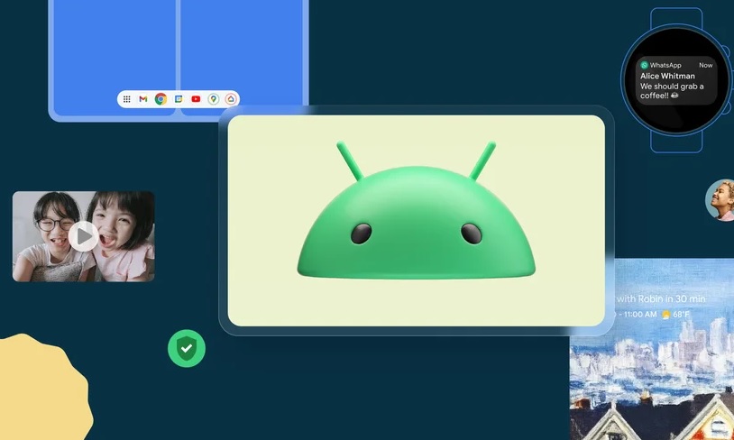
Task: Open Google Home from the taskbar
Action: [x=230, y=99]
